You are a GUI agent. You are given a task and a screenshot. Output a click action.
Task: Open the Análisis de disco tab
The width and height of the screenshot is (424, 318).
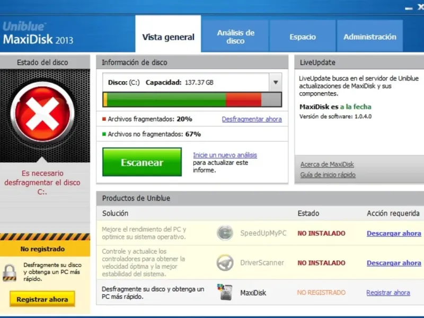[235, 36]
